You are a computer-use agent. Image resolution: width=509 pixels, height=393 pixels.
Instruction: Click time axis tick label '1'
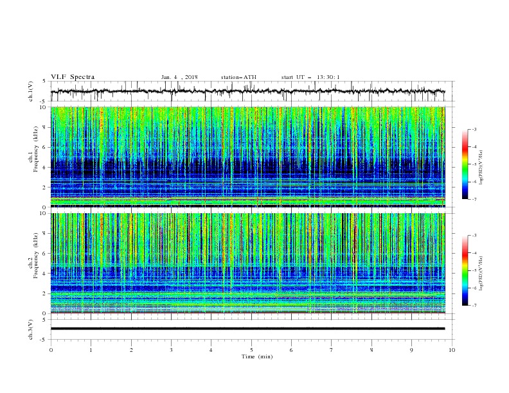[91, 350]
